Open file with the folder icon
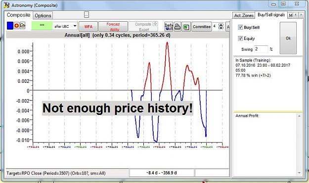The width and height of the screenshot is (309, 183). [x=23, y=26]
